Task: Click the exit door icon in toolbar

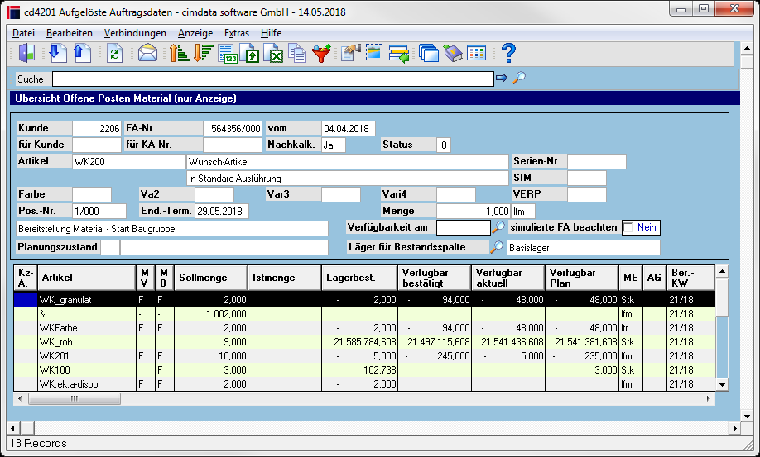Action: 26,53
